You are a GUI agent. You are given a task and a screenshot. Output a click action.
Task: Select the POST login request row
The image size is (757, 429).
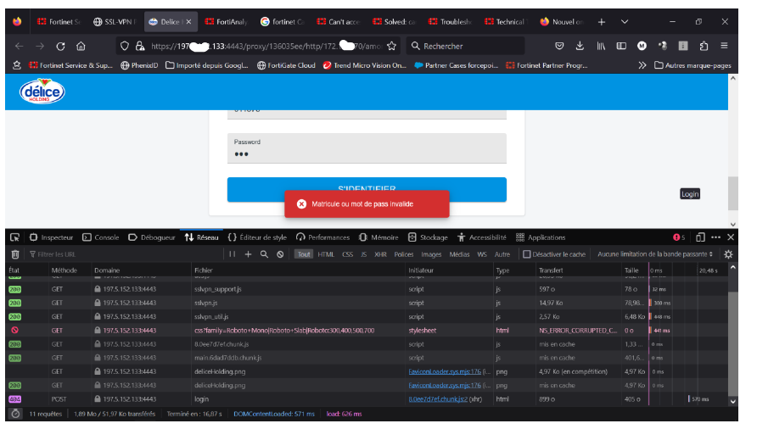pos(368,399)
